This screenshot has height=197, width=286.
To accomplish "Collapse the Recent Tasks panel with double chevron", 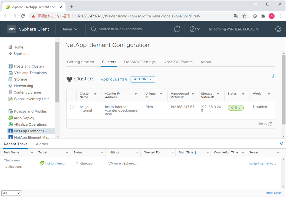I will (x=281, y=144).
